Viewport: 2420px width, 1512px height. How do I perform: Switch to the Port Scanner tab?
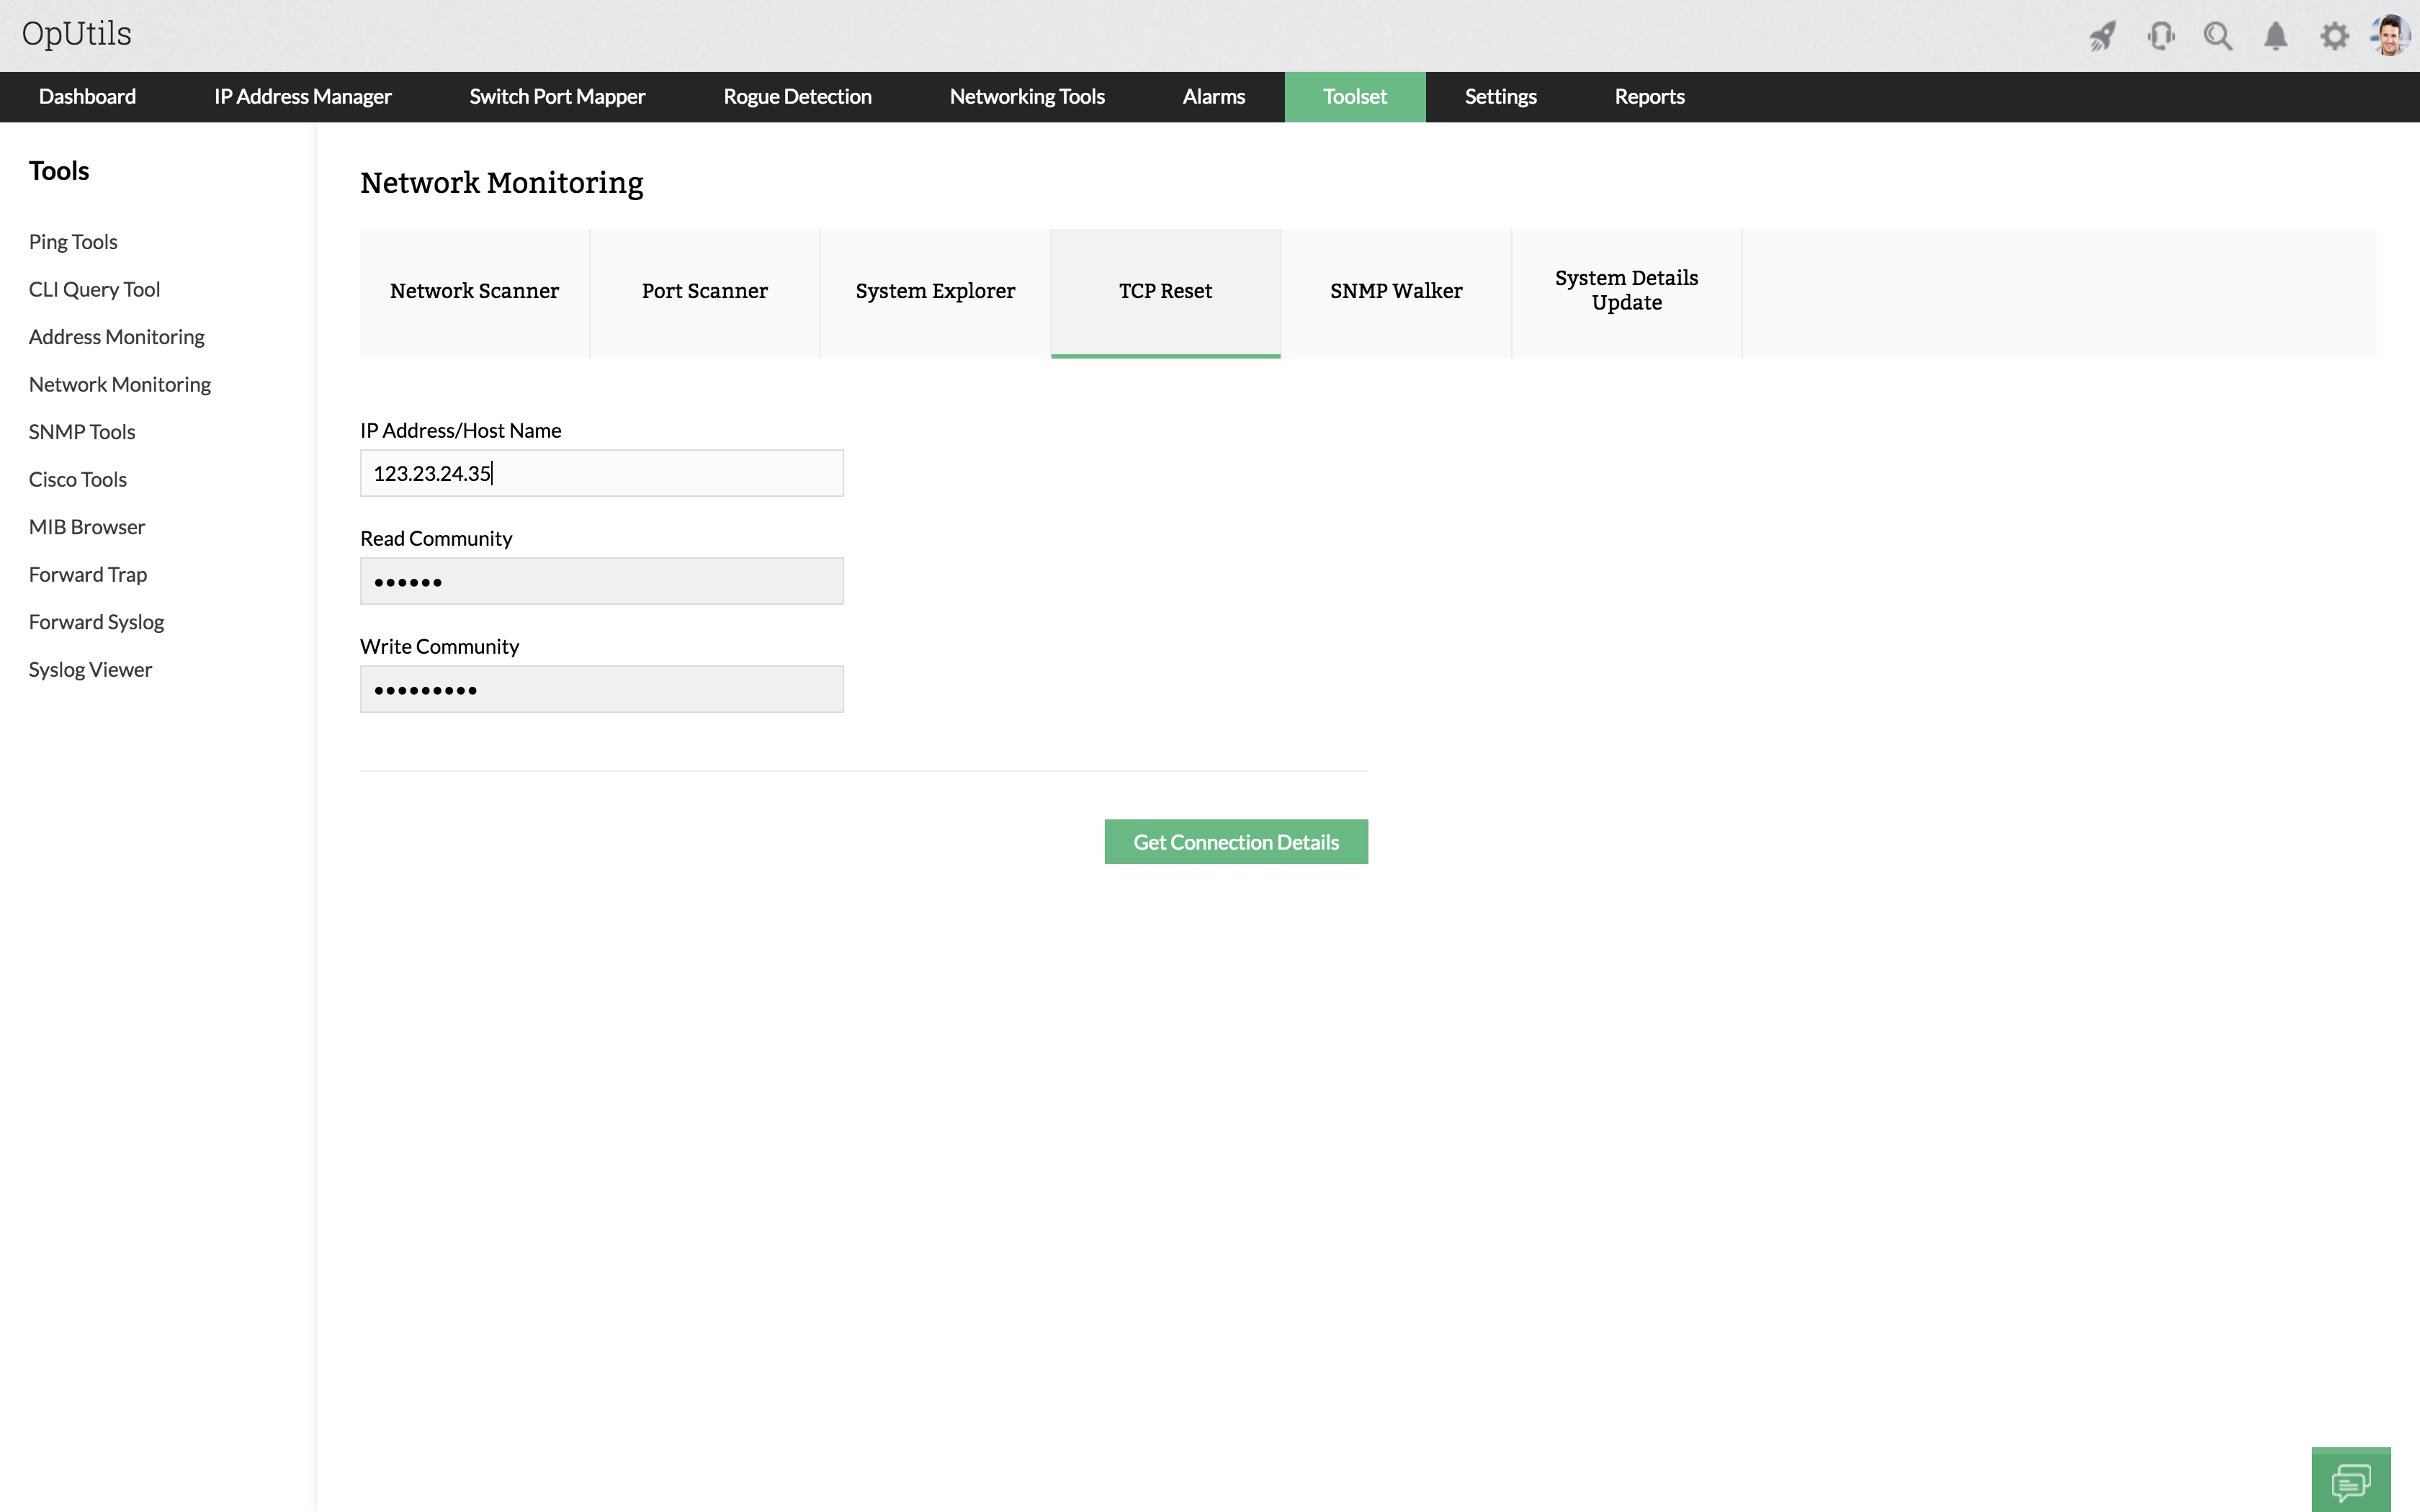[x=704, y=291]
